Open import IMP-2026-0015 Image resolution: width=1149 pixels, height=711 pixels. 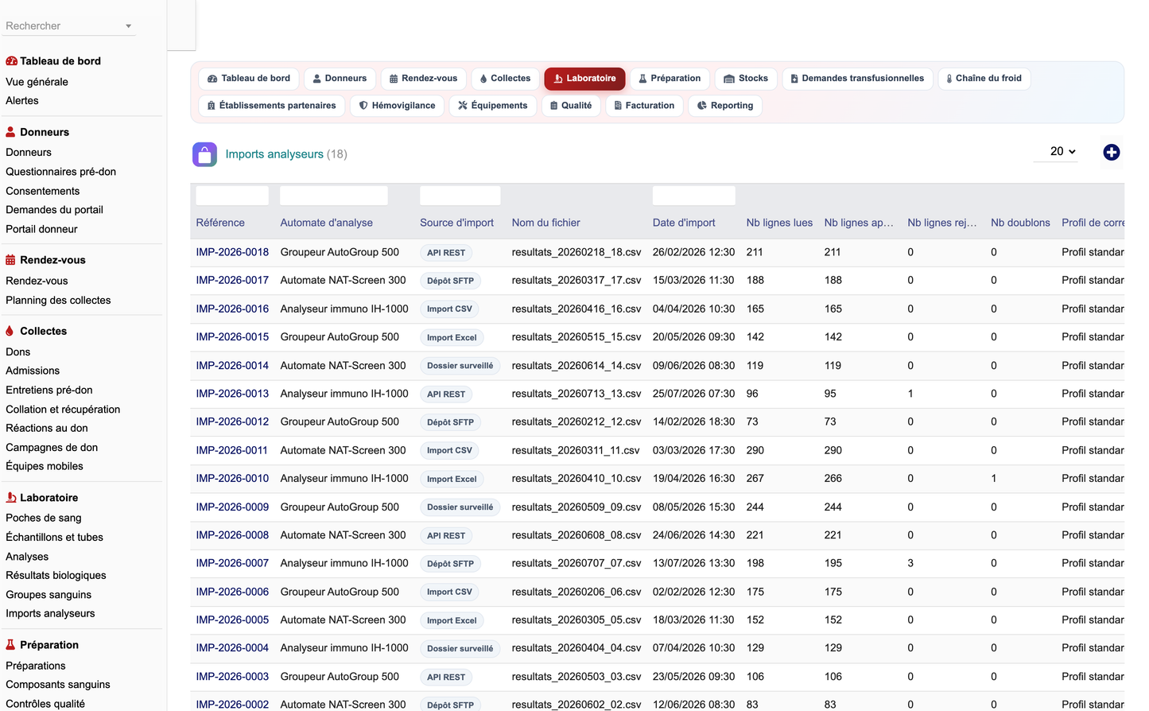pyautogui.click(x=232, y=337)
